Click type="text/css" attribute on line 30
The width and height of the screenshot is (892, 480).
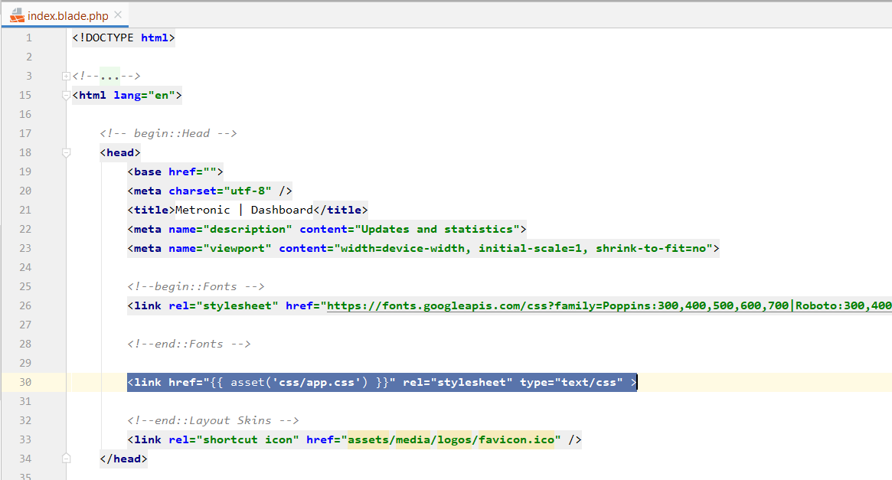[571, 382]
